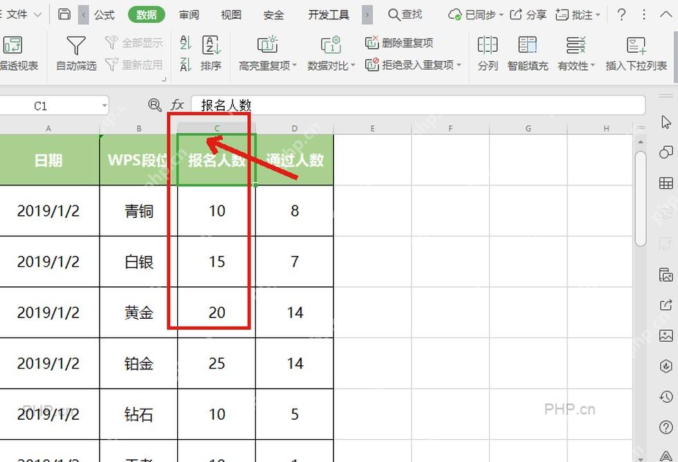Expand the Synced (已同步) dropdown arrow
The height and width of the screenshot is (462, 678).
click(501, 15)
